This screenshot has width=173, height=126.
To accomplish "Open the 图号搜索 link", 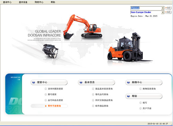I will point(52,95).
